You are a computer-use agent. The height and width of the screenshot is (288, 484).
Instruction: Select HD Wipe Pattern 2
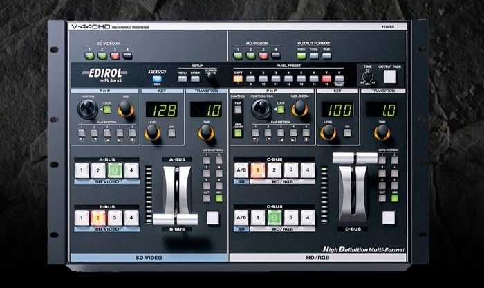395,161
